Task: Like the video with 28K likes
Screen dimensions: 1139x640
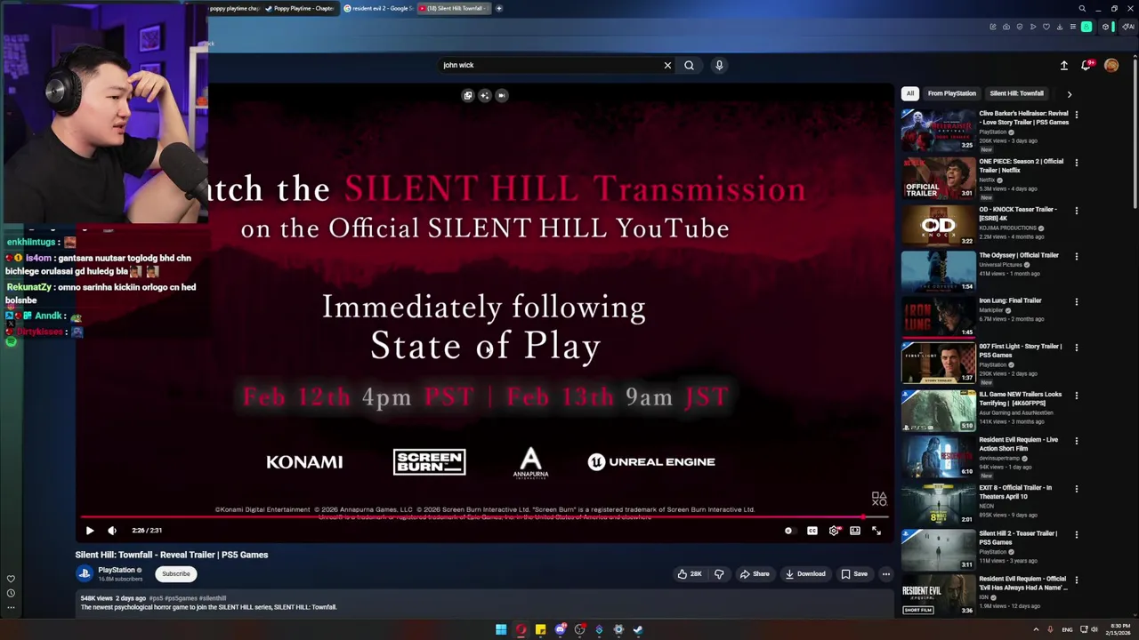Action: pyautogui.click(x=690, y=574)
